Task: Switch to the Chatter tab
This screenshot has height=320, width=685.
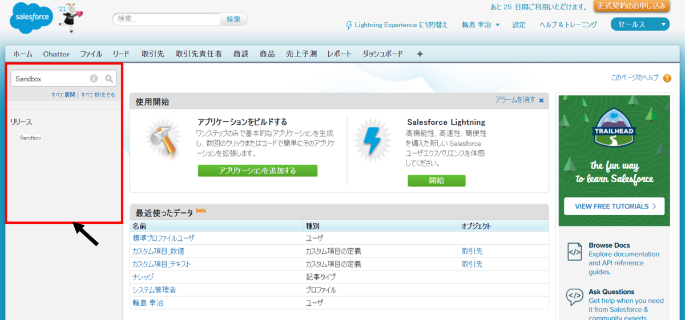Action: [56, 54]
